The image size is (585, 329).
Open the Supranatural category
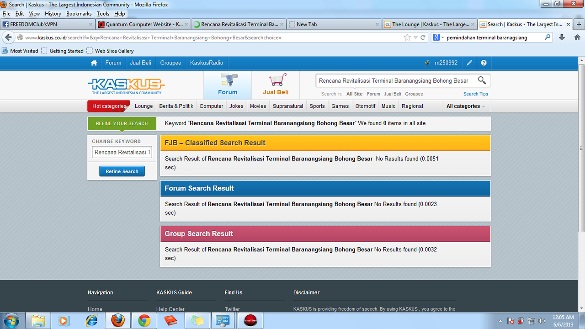[288, 106]
